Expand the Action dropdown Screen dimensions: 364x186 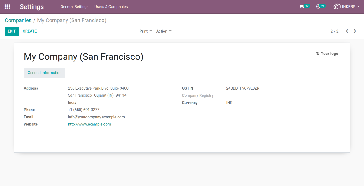pos(164,31)
